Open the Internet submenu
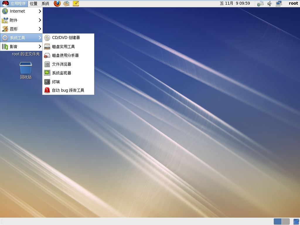The image size is (300, 225). (x=21, y=11)
